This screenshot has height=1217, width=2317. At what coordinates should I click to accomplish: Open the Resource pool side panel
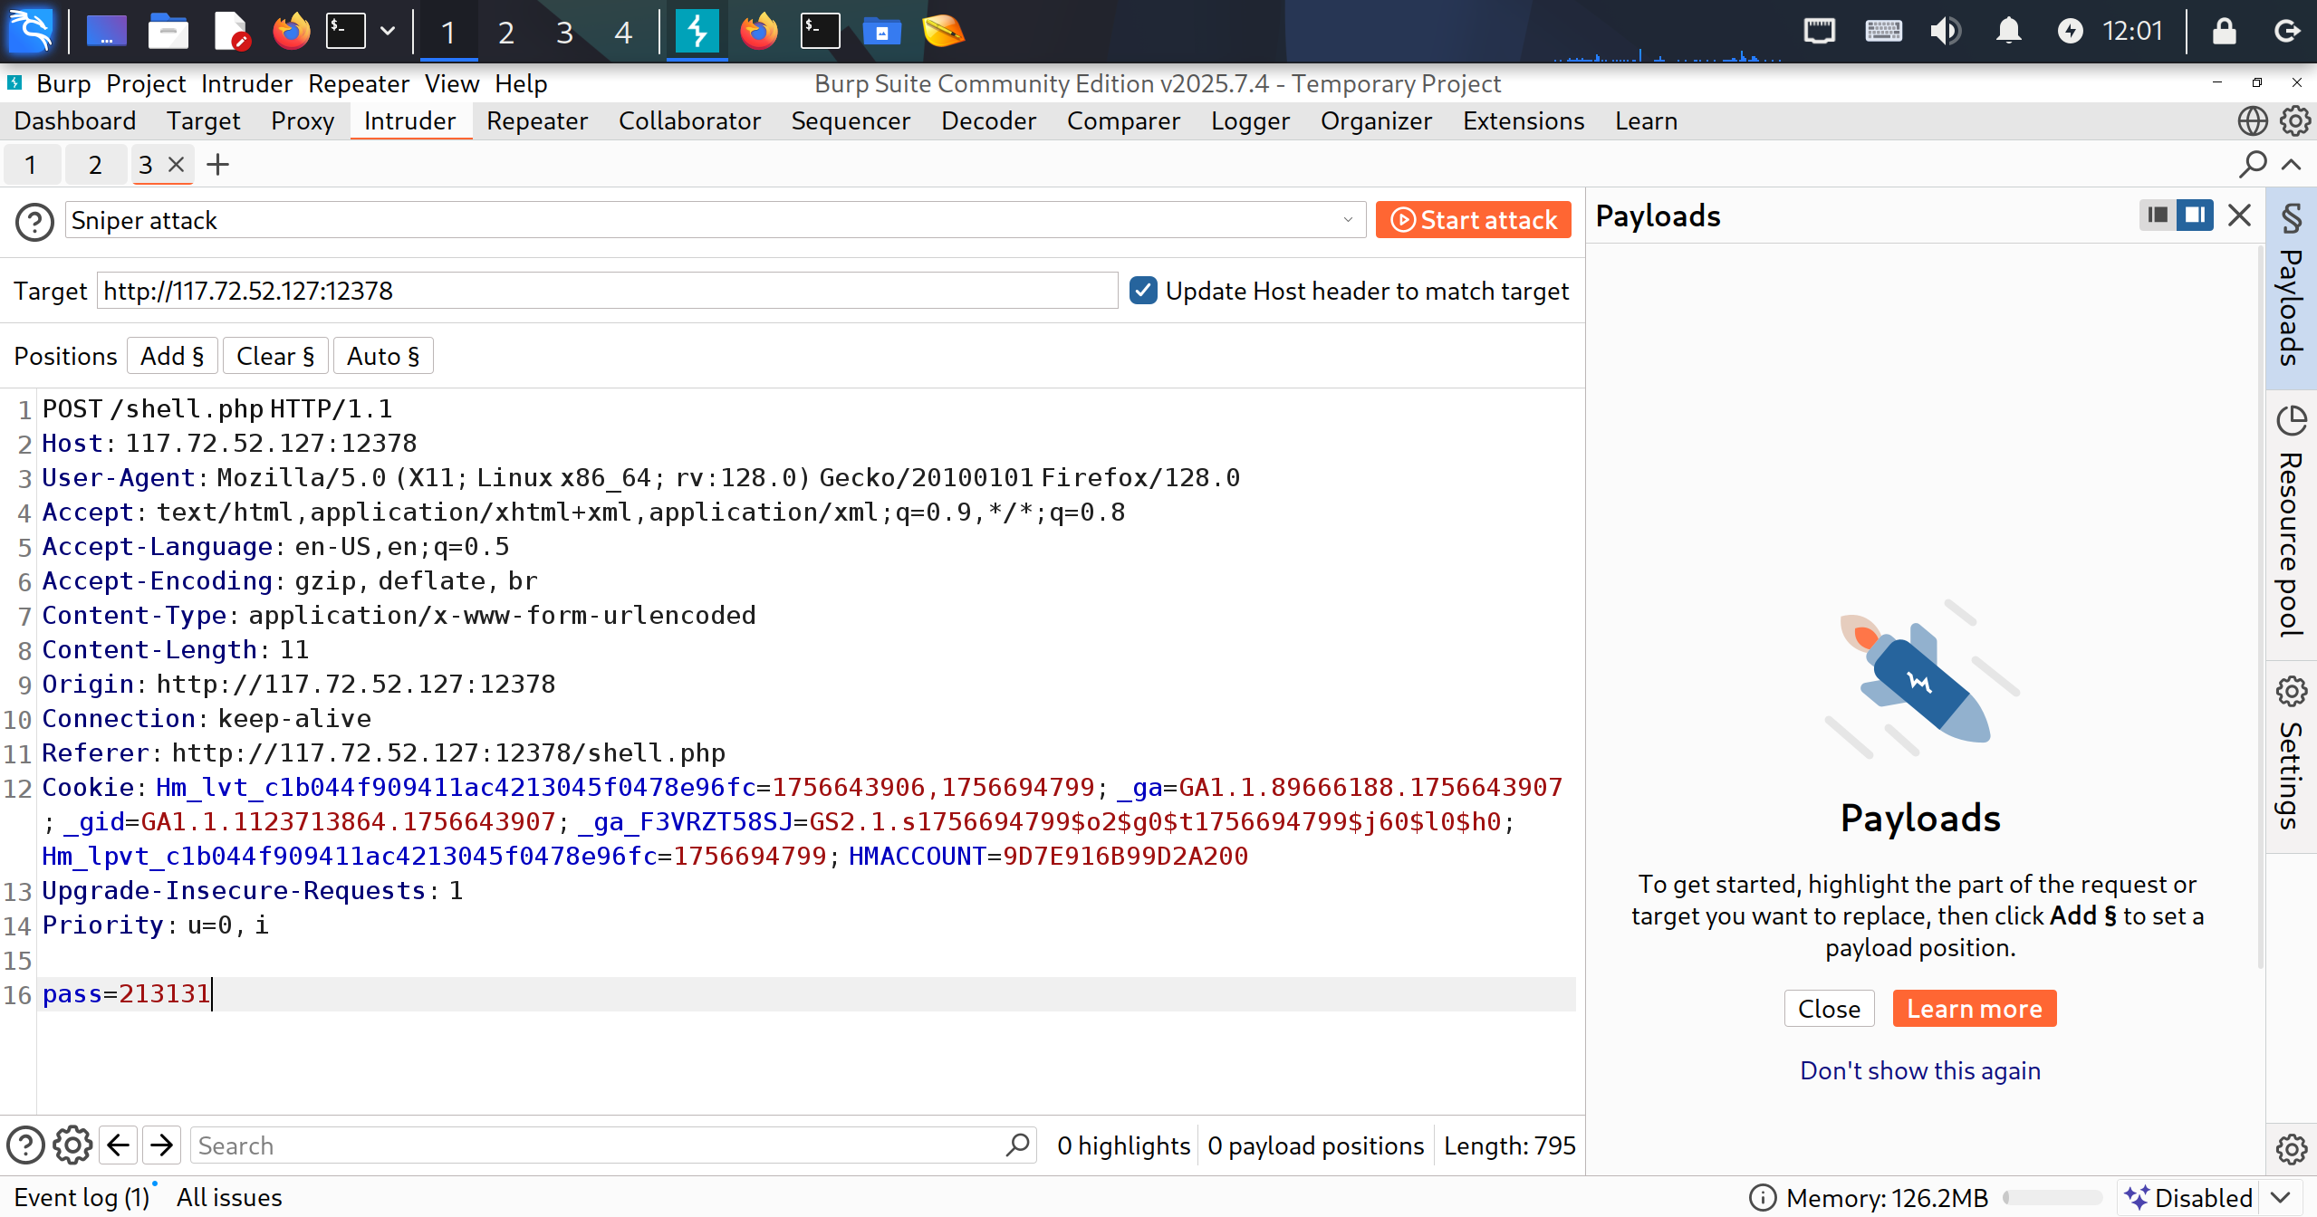(2291, 523)
